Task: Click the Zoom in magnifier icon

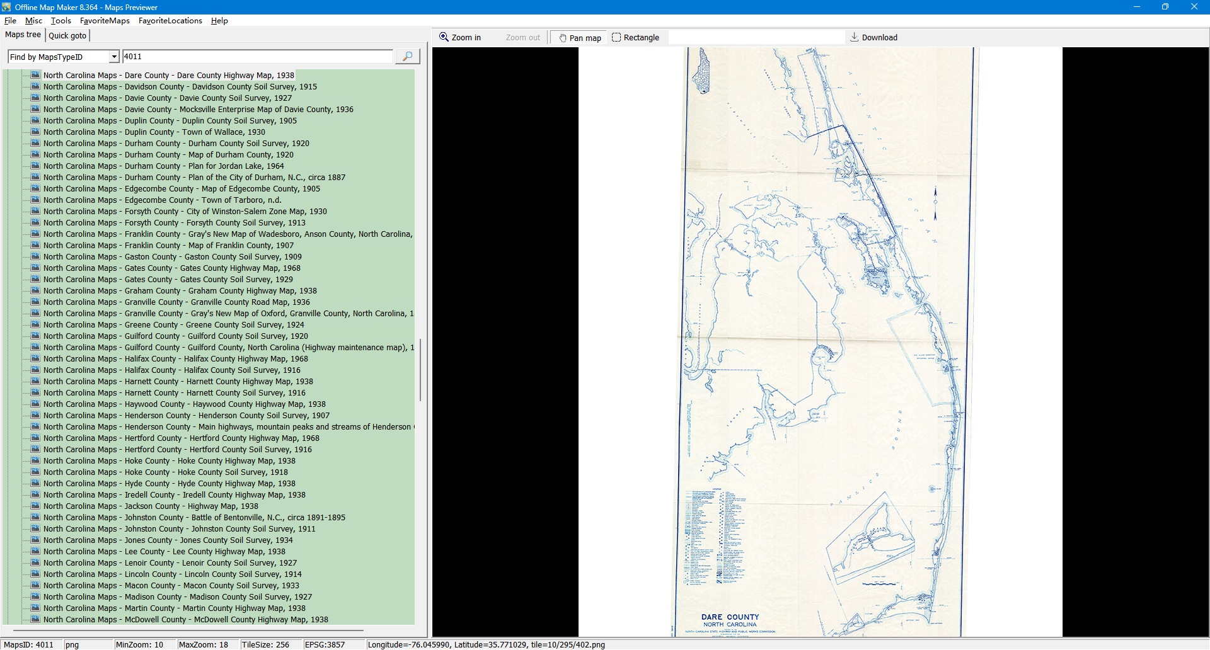Action: coord(444,37)
